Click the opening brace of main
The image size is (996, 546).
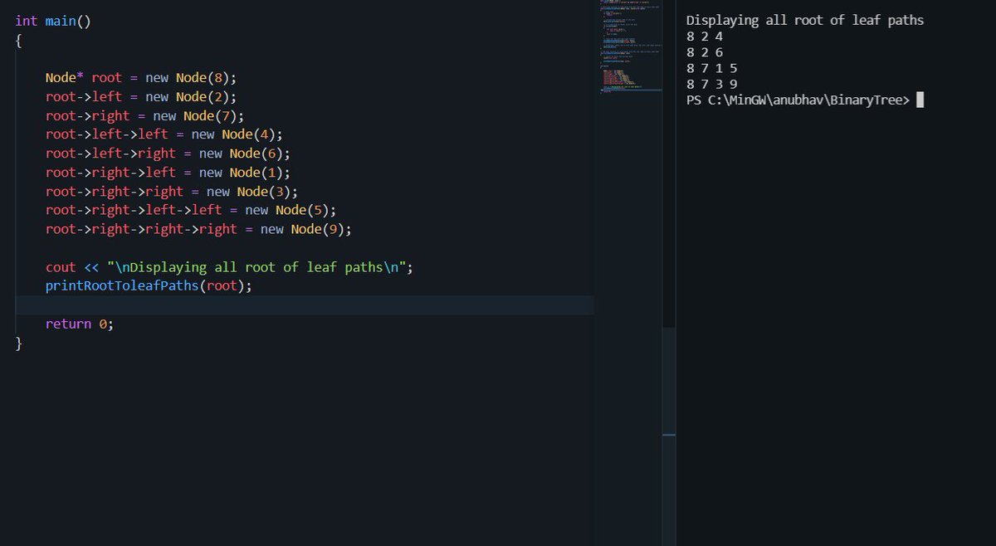(x=18, y=41)
